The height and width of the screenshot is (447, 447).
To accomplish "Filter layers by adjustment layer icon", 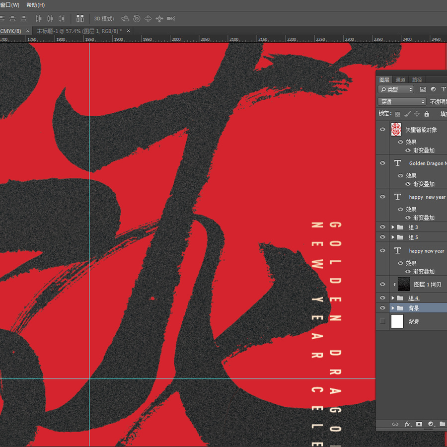I will (433, 89).
